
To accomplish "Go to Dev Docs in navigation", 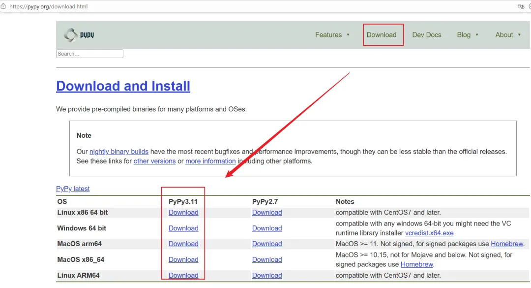I will [x=427, y=35].
